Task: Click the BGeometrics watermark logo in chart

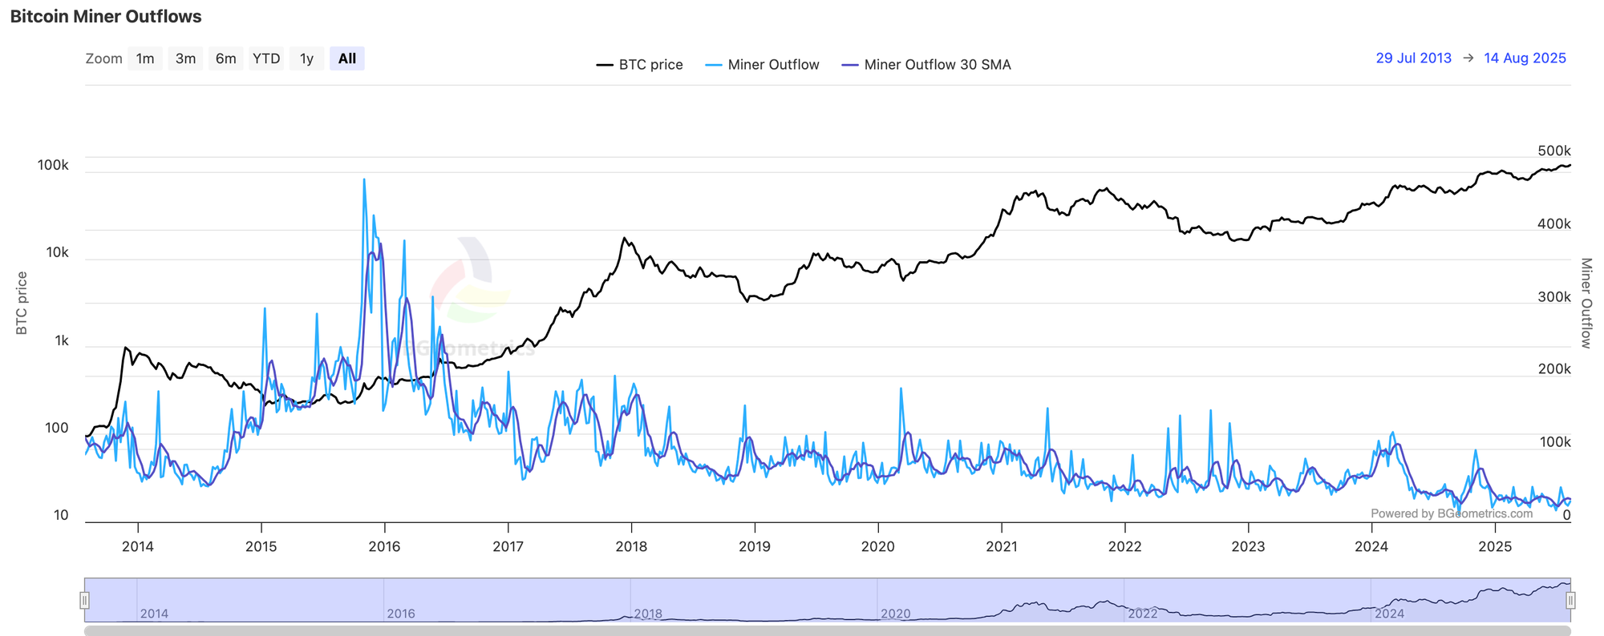Action: click(x=471, y=280)
